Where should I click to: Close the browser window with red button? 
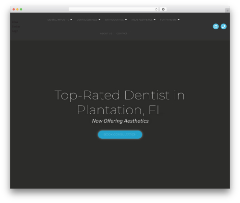click(x=14, y=9)
